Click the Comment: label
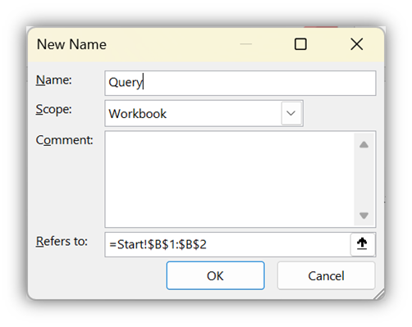412x327 pixels. pyautogui.click(x=64, y=140)
